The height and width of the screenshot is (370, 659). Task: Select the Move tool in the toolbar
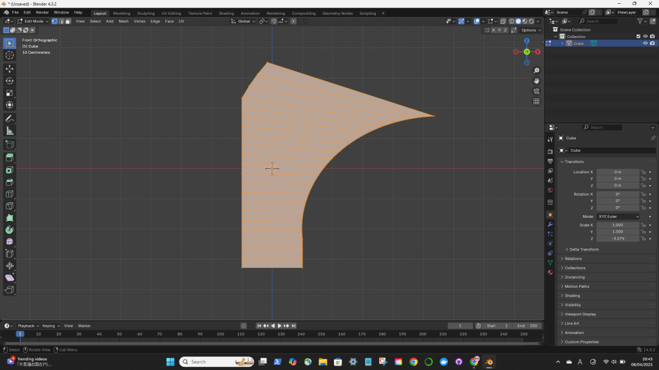[10, 68]
